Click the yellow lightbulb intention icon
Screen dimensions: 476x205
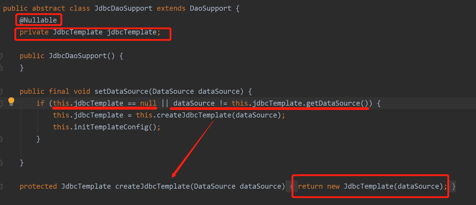(11, 101)
